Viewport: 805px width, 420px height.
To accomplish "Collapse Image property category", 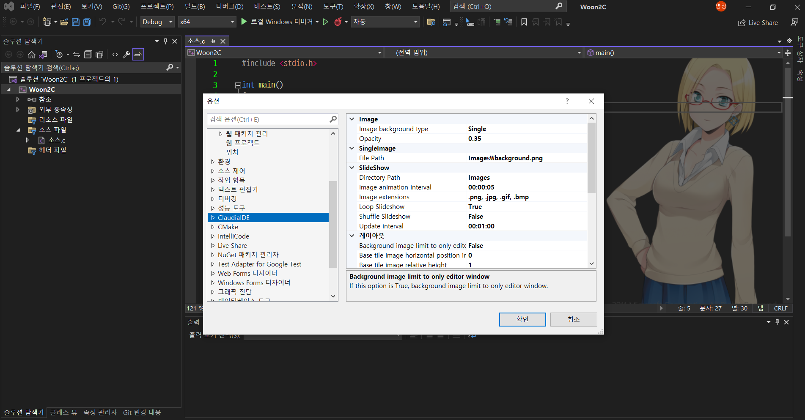I will pyautogui.click(x=352, y=119).
